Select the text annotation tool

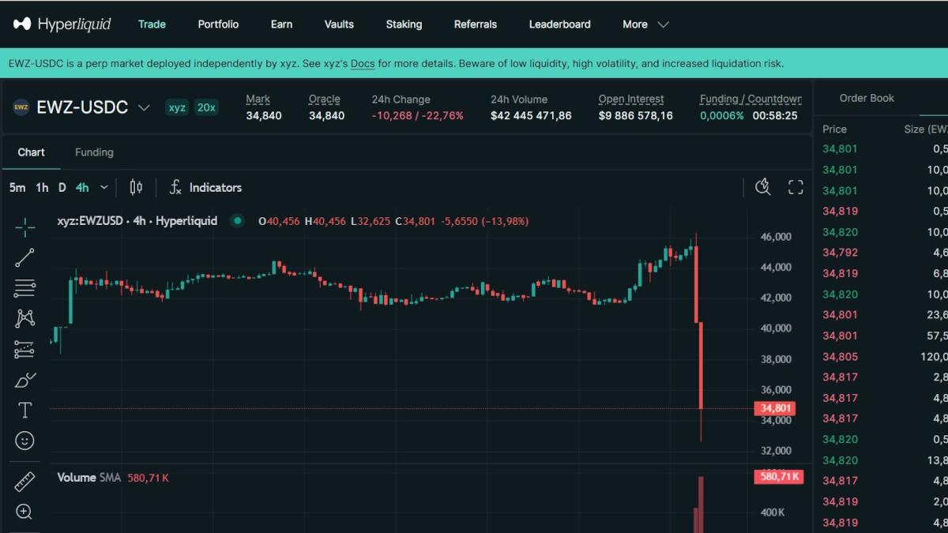[x=25, y=410]
